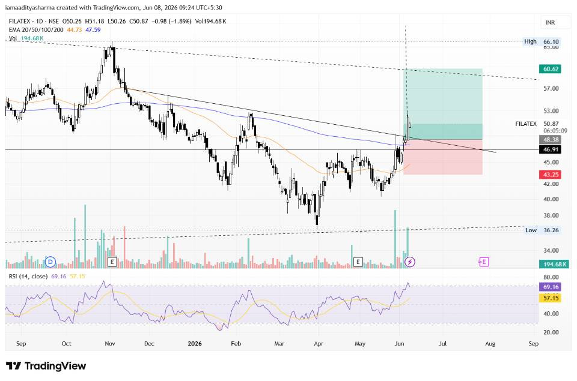Click the 38.00 price scale label
This screenshot has width=577, height=381.
[x=551, y=215]
